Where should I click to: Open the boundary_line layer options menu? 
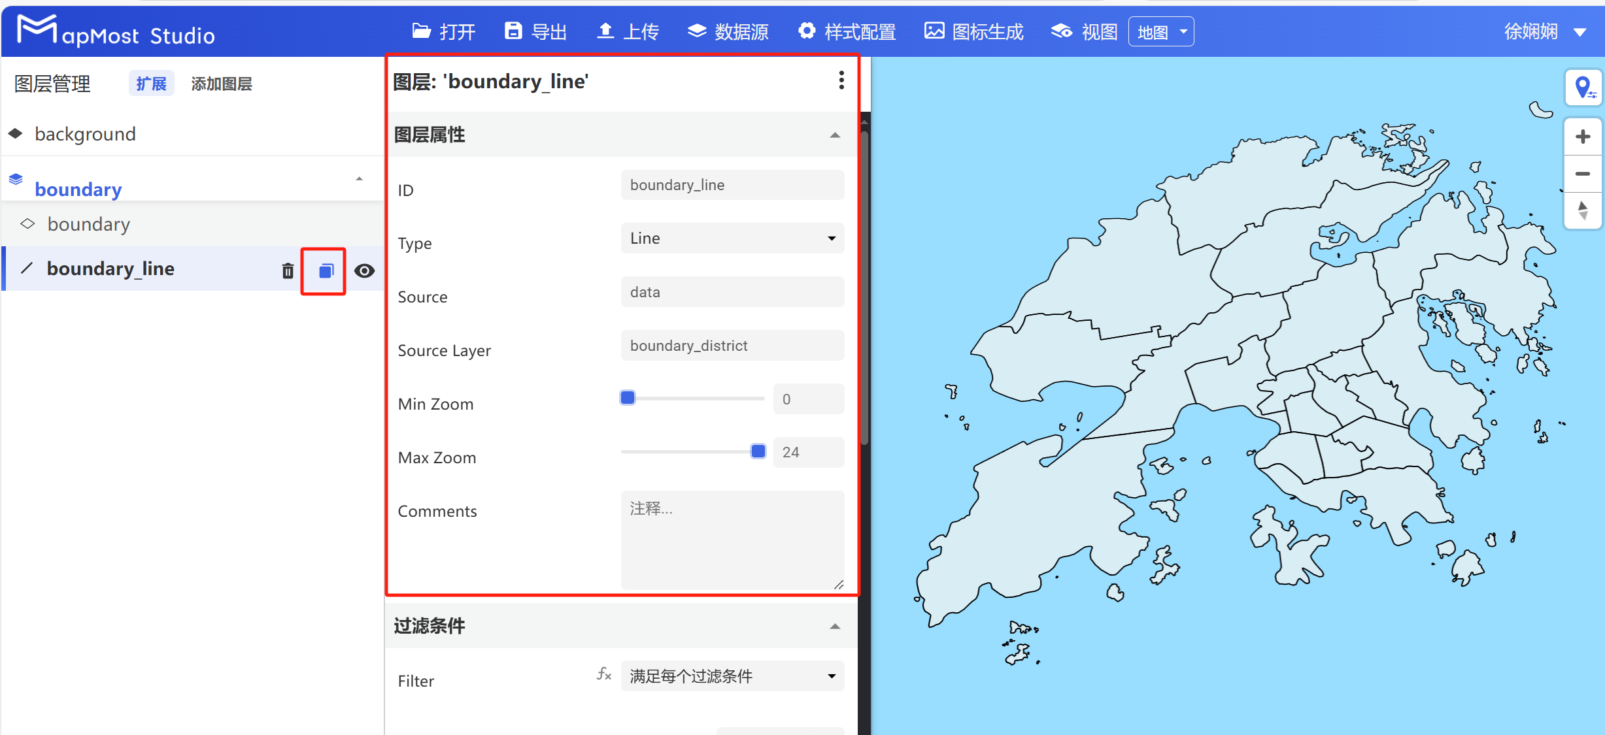841,80
